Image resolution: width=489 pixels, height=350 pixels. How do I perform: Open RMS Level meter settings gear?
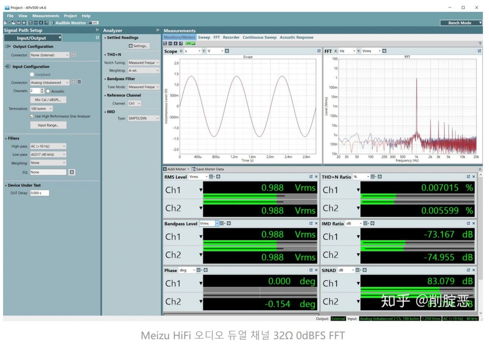218,177
